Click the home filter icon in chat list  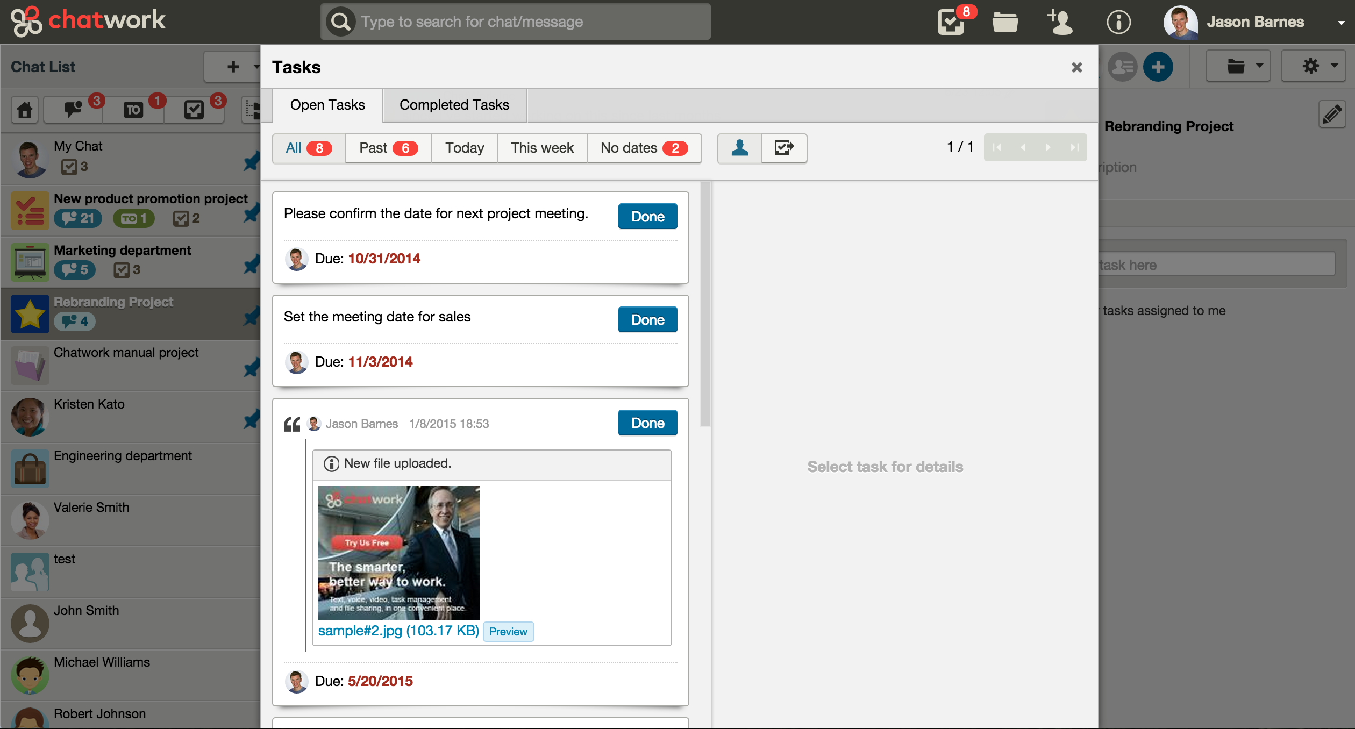pos(25,110)
